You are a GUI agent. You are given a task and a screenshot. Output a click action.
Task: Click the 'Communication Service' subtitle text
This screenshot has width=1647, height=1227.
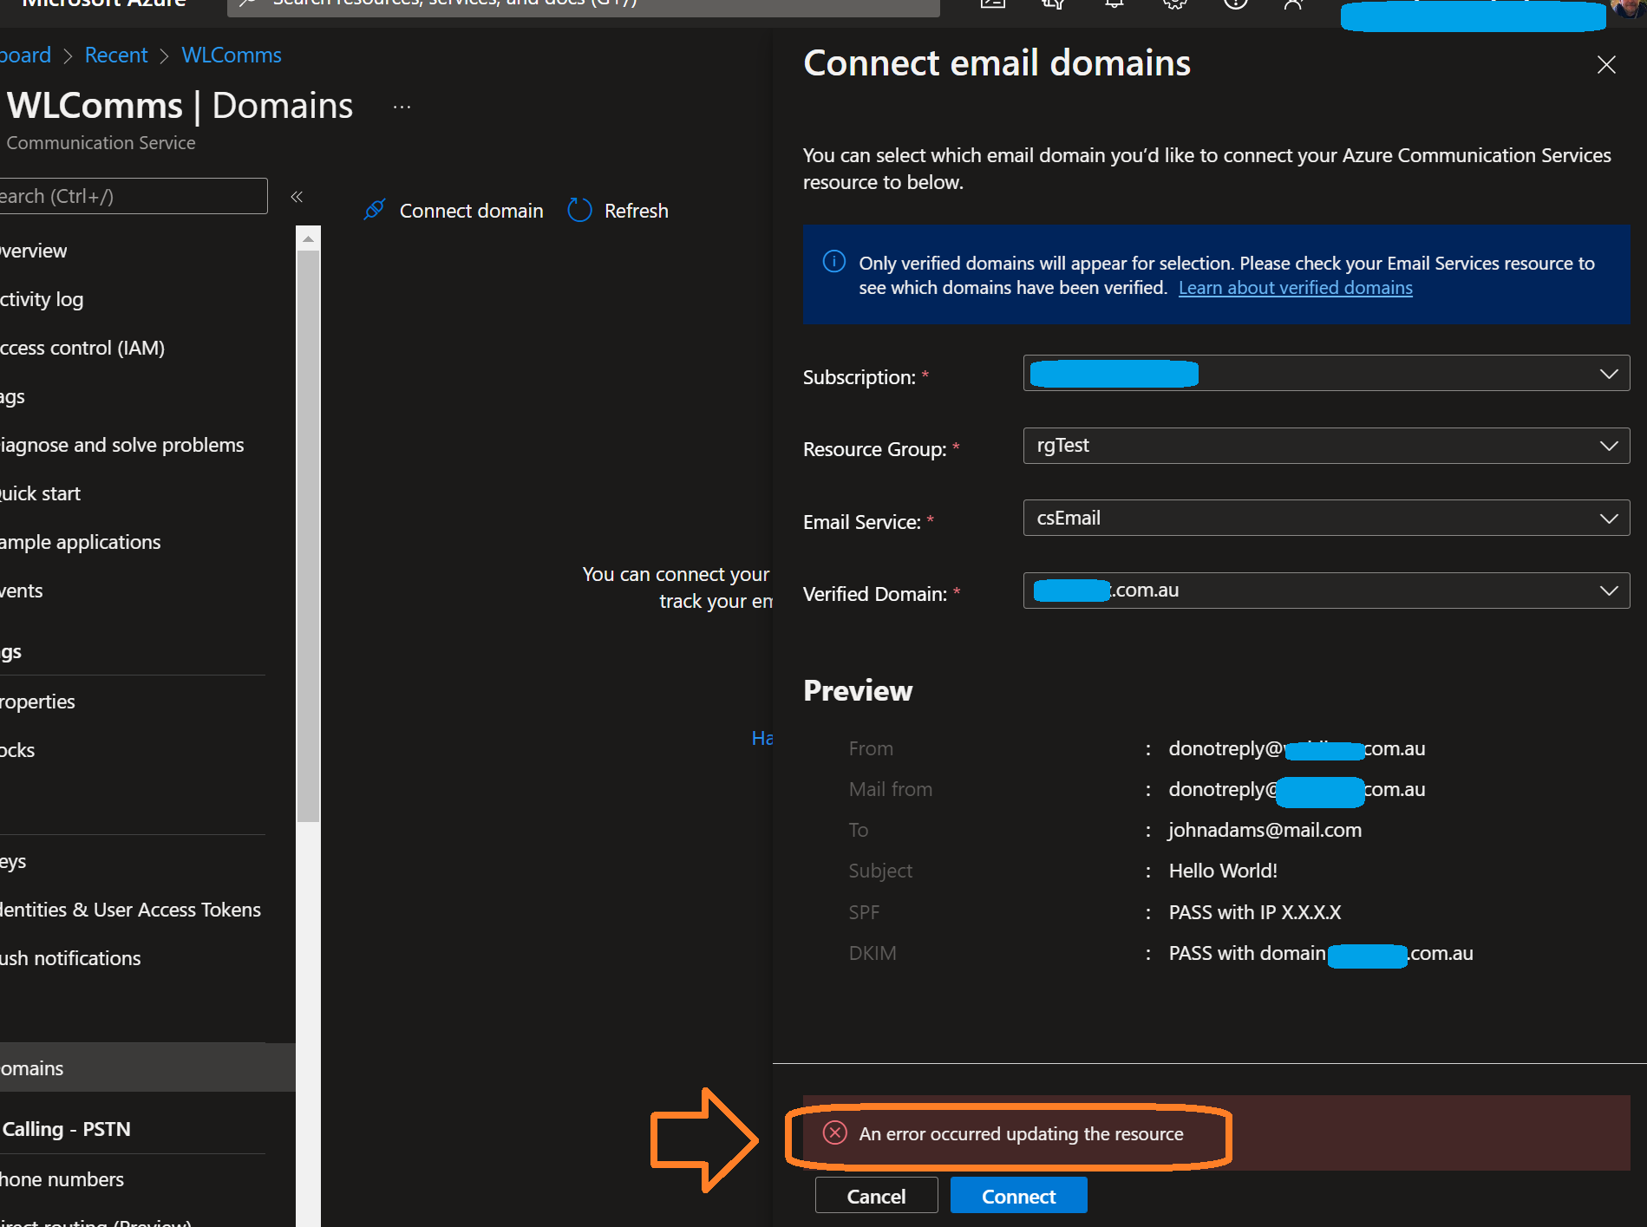[x=101, y=143]
